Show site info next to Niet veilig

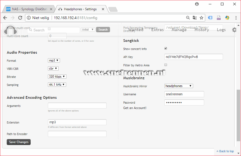coord(29,18)
